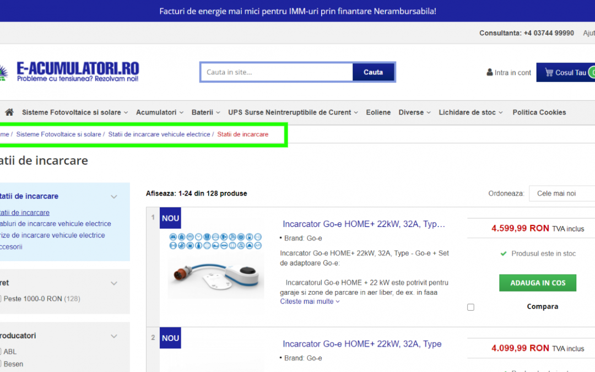Screen dimensions: 595x372
Task: Open the Politica Cookies menu item
Action: pyautogui.click(x=539, y=112)
